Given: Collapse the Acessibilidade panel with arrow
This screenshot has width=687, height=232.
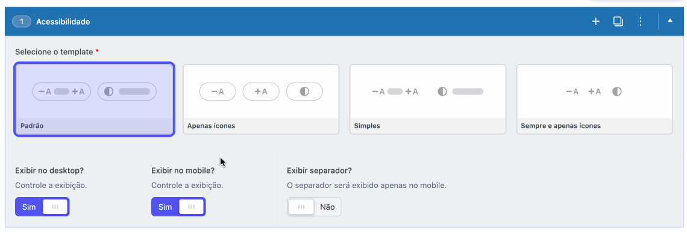Looking at the screenshot, I should click(x=670, y=21).
